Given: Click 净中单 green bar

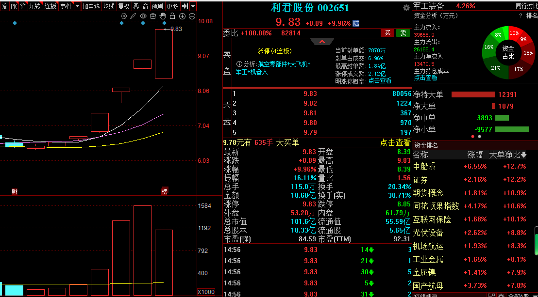Looking at the screenshot, I should point(502,118).
